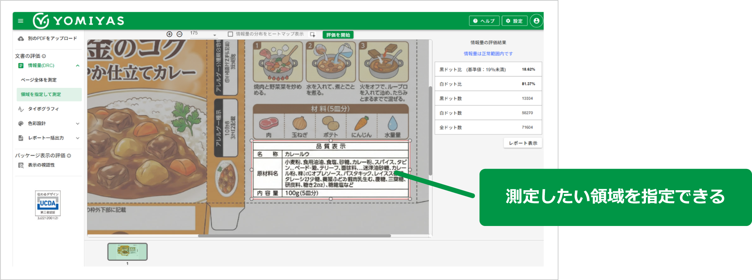
Task: Enable the heatmap display checkbox
Action: click(x=230, y=34)
